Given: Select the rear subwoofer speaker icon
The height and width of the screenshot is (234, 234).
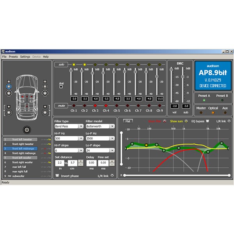Looking at the screenshot, I should click(x=27, y=130).
